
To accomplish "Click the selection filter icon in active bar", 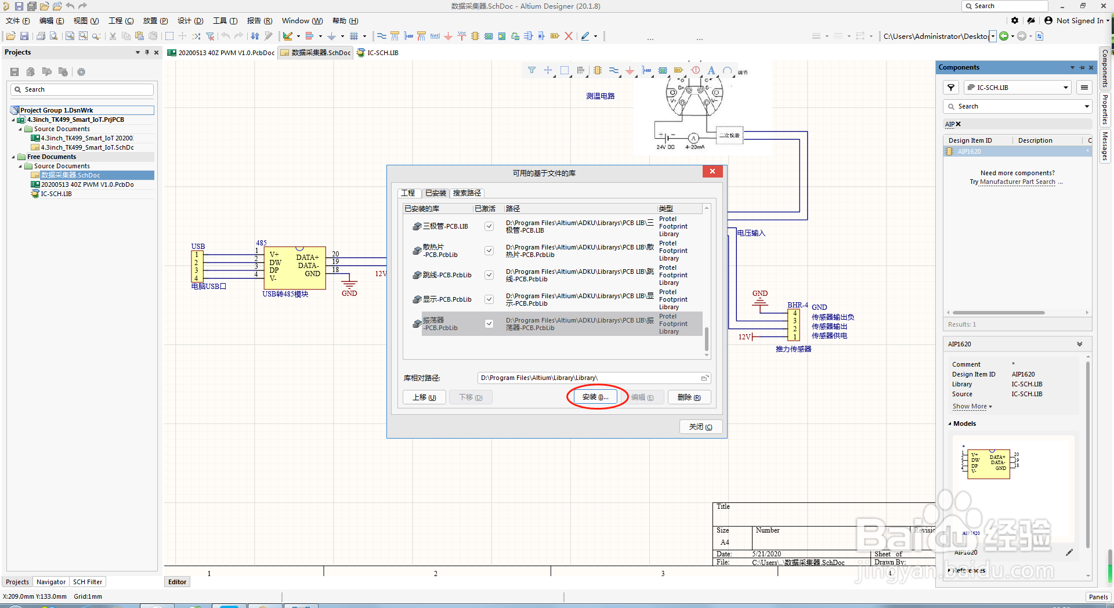I will 531,71.
